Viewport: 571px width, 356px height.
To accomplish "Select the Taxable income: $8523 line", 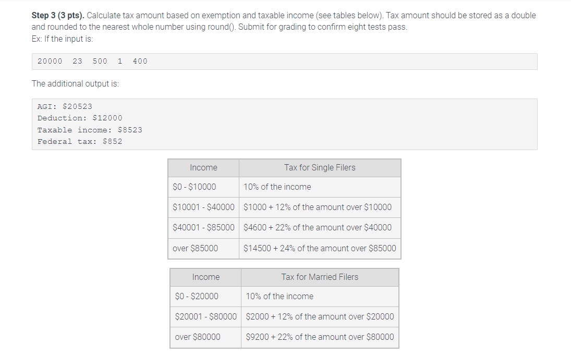I will 89,130.
